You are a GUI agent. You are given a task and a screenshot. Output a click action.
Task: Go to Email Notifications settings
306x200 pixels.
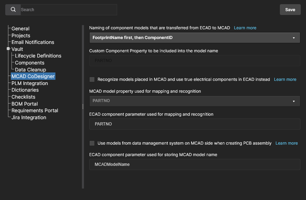(x=33, y=42)
